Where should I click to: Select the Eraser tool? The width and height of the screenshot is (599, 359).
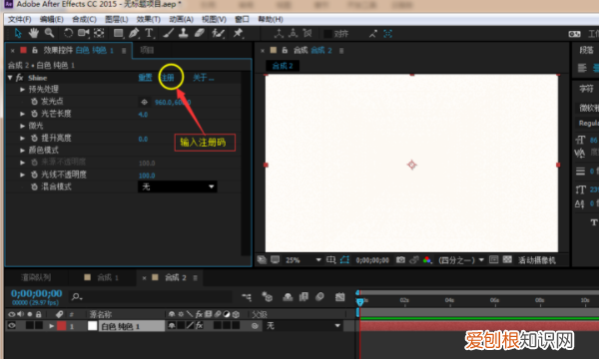point(200,33)
